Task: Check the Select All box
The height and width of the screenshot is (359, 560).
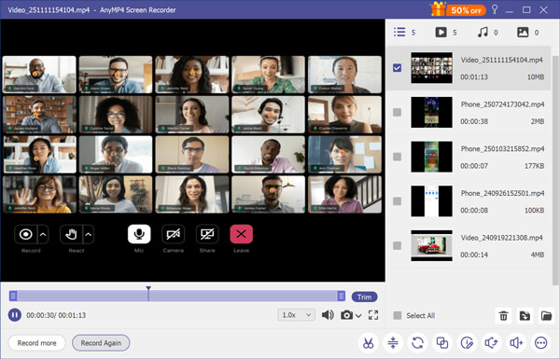Action: click(x=397, y=315)
